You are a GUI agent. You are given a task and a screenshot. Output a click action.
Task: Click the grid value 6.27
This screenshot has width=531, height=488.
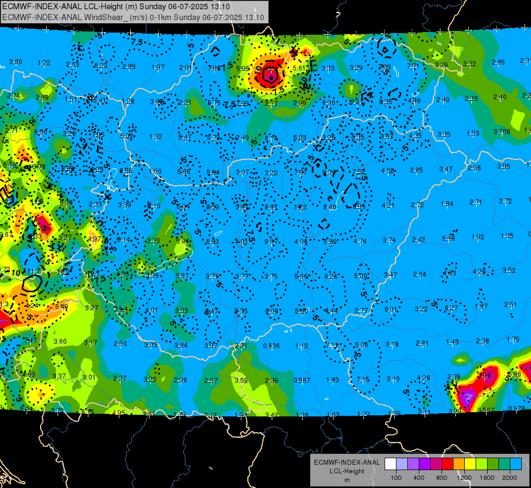[x=451, y=307]
